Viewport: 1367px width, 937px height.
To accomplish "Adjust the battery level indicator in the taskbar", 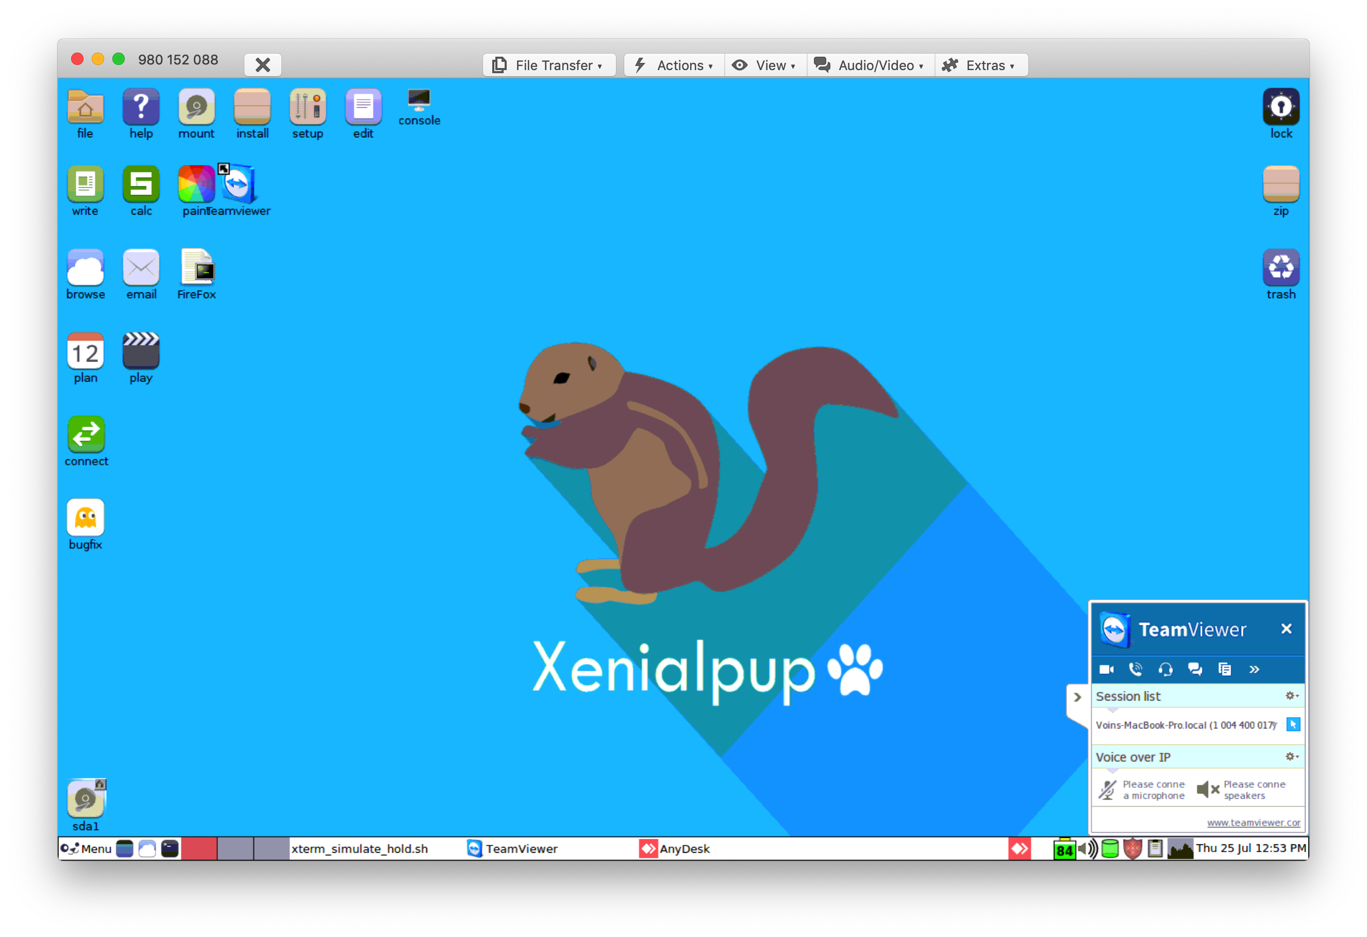I will [x=1064, y=848].
